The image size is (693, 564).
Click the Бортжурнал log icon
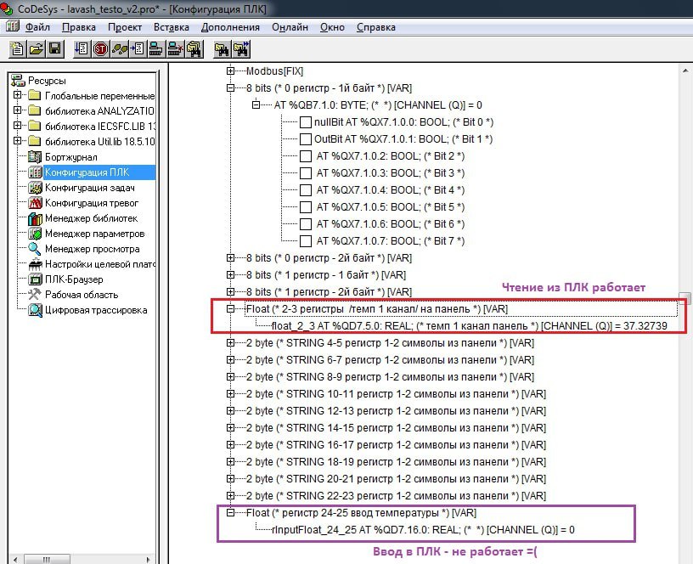coord(35,157)
